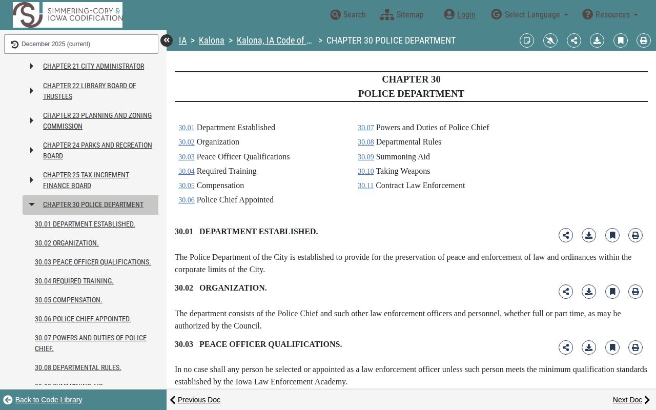This screenshot has width=656, height=410.
Task: Bookmark section 30.03 Peace Officer Qualifications
Action: click(612, 347)
